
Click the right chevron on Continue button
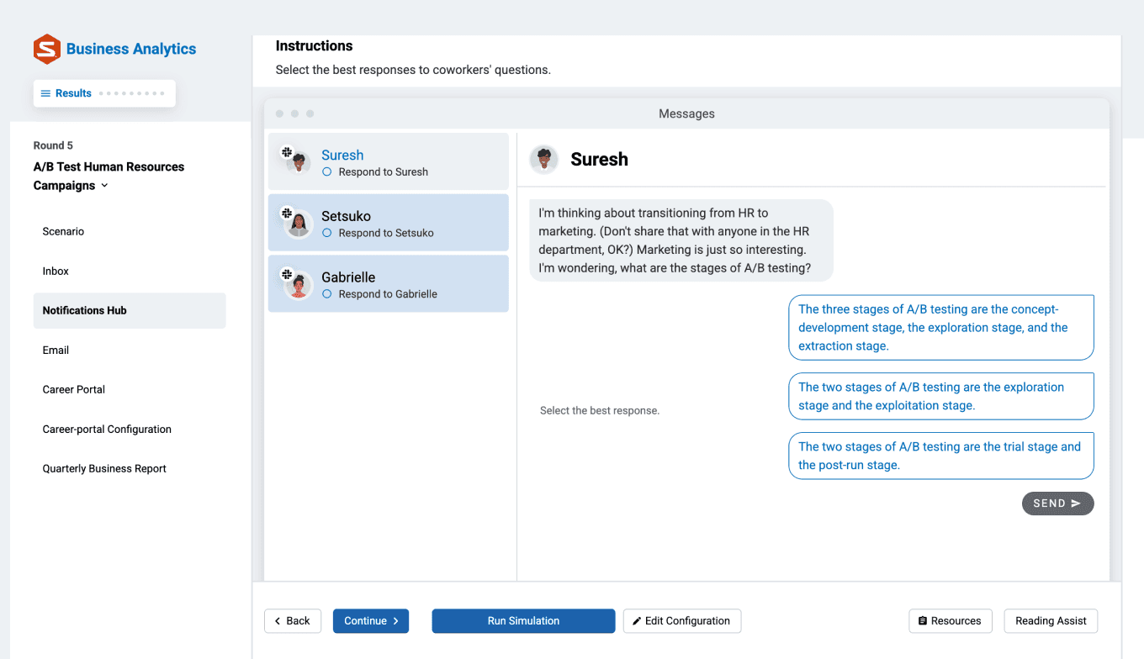tap(395, 621)
